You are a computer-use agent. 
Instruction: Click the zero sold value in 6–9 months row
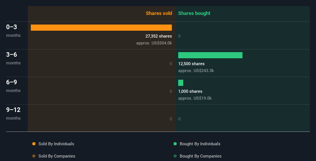tap(171, 91)
